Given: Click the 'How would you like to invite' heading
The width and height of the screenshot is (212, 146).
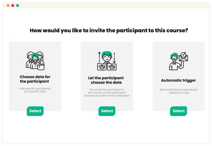Looking at the screenshot, I should (x=109, y=31).
